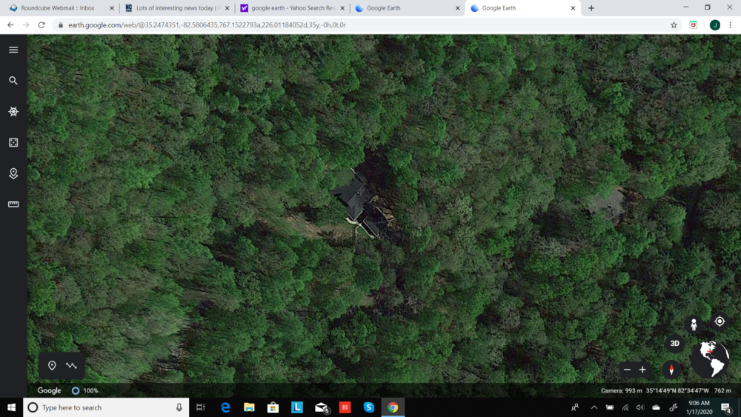Switch to the Roundcube Webmail tab

[58, 8]
